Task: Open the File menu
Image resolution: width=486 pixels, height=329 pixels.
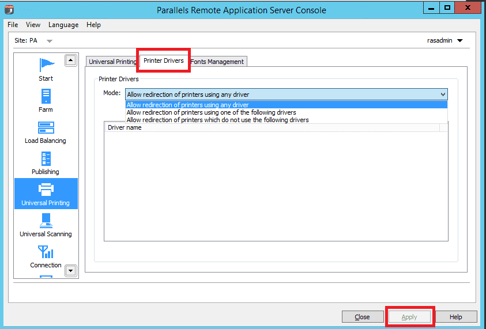Action: [x=13, y=25]
